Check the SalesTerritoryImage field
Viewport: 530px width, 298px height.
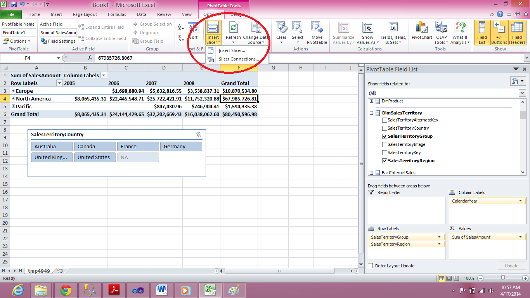[x=385, y=144]
